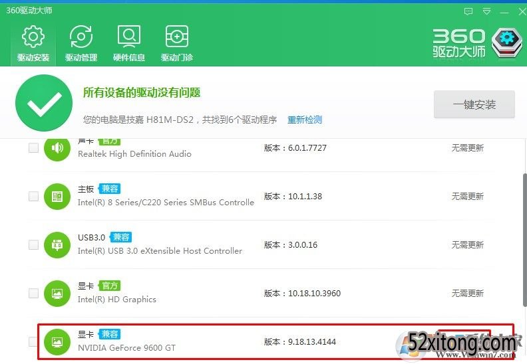Click Intel(R) 8 Series/C220 SMBus Controller name
Viewport: 527px width, 364px height.
coord(166,203)
